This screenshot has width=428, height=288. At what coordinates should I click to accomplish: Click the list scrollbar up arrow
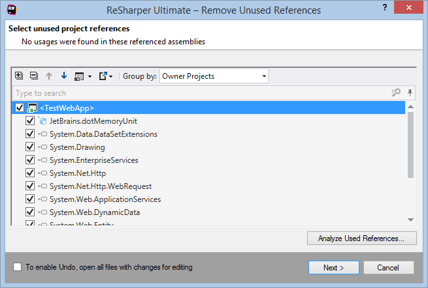click(x=410, y=107)
